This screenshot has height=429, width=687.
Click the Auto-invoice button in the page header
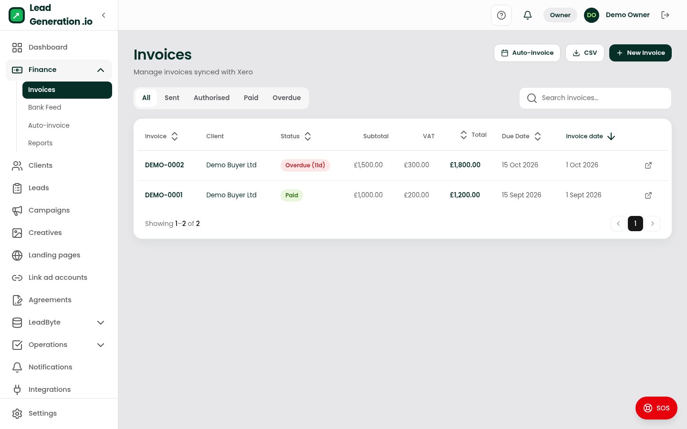click(x=527, y=53)
